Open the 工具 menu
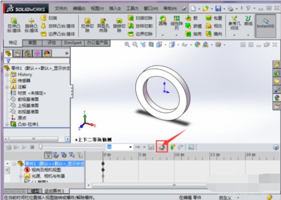Screen dimensions: 281x200 pos(132,8)
